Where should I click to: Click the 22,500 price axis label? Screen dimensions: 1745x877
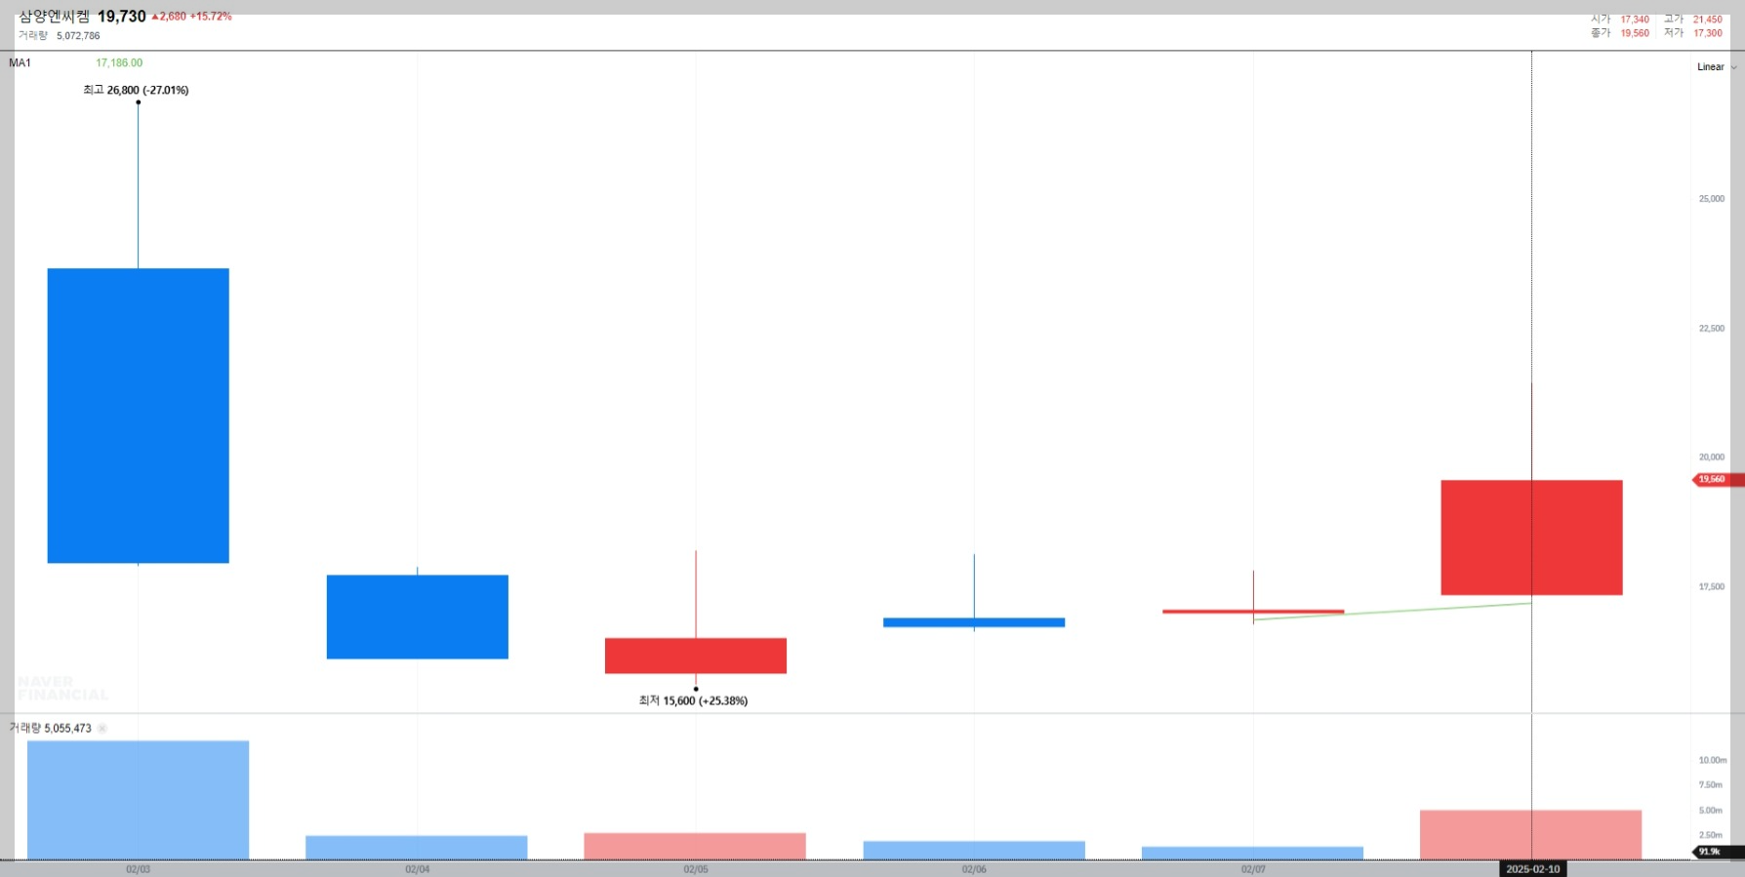1712,329
